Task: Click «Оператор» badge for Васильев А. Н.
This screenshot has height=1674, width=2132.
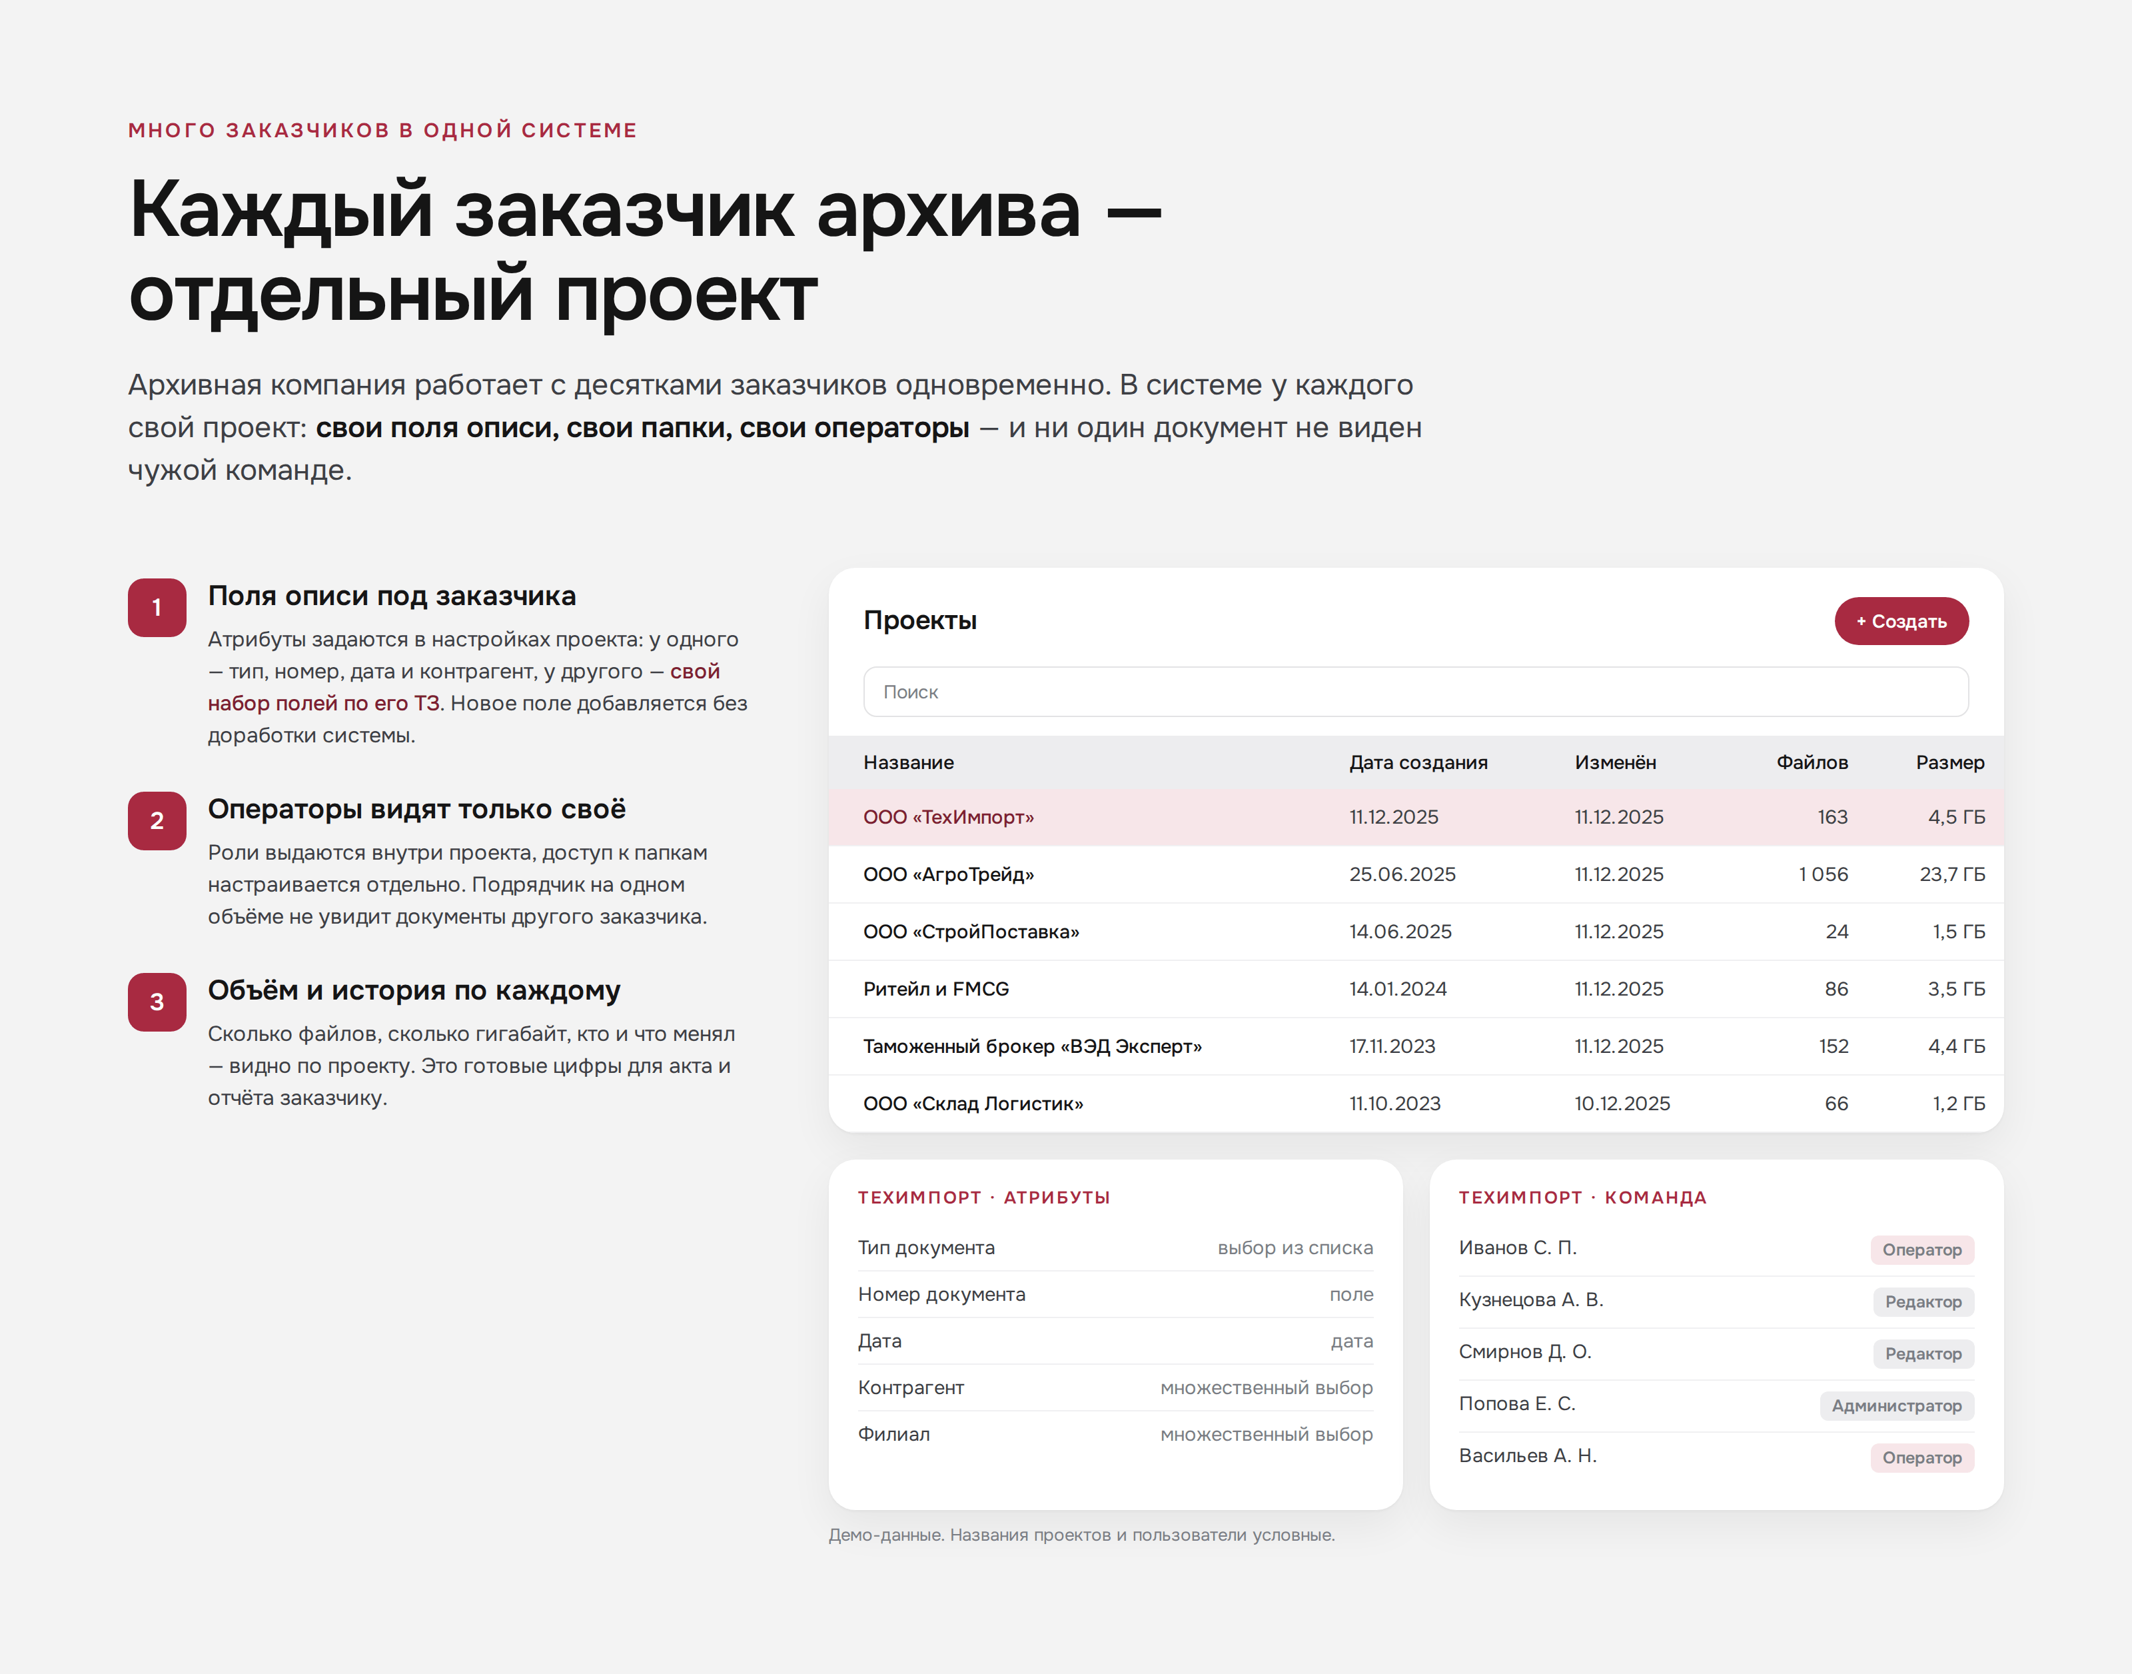Action: pyautogui.click(x=1921, y=1457)
